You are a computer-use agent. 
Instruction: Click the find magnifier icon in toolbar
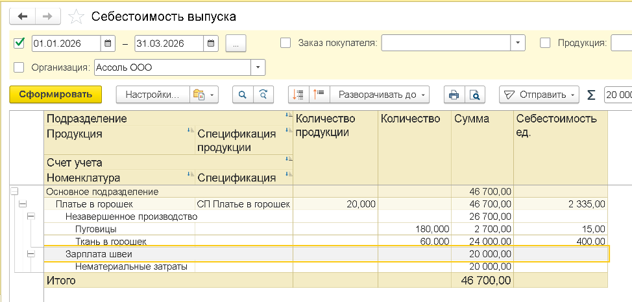[243, 95]
